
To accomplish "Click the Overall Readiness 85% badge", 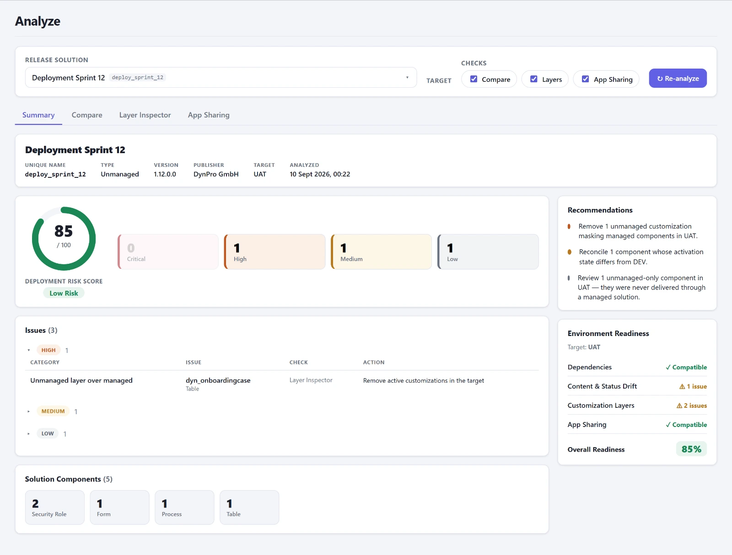I will tap(691, 449).
